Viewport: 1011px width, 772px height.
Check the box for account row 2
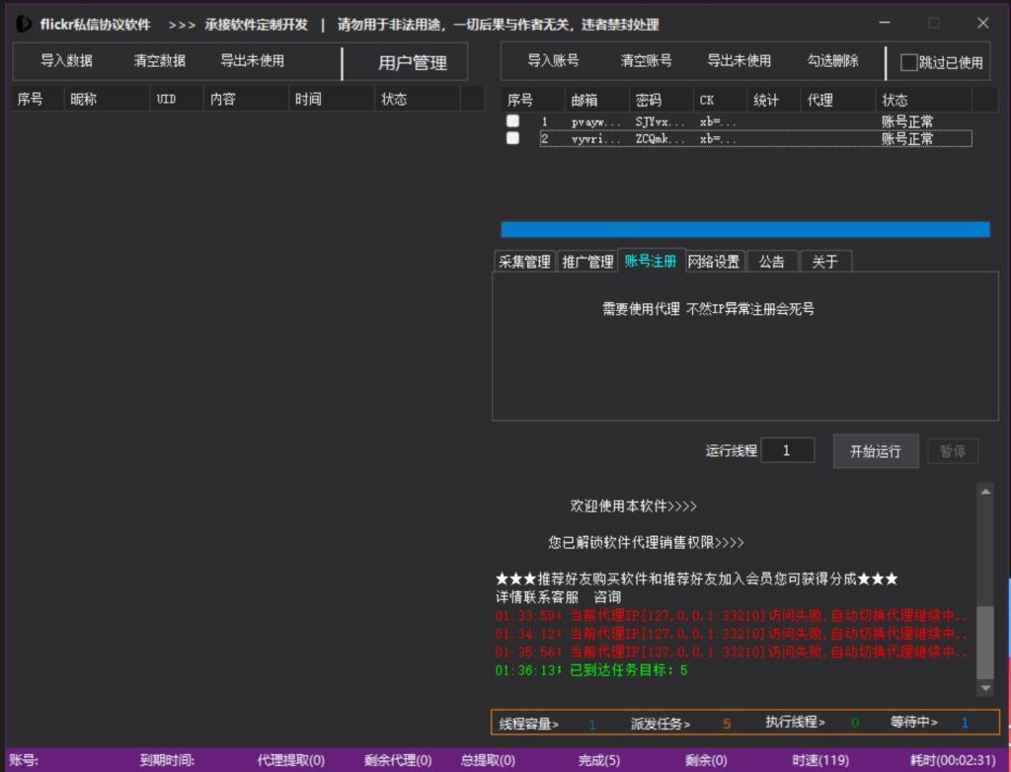click(x=512, y=139)
